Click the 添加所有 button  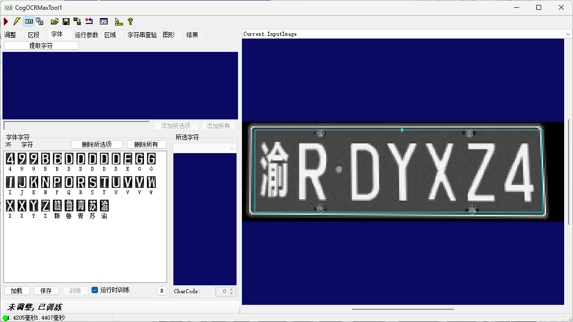click(218, 126)
